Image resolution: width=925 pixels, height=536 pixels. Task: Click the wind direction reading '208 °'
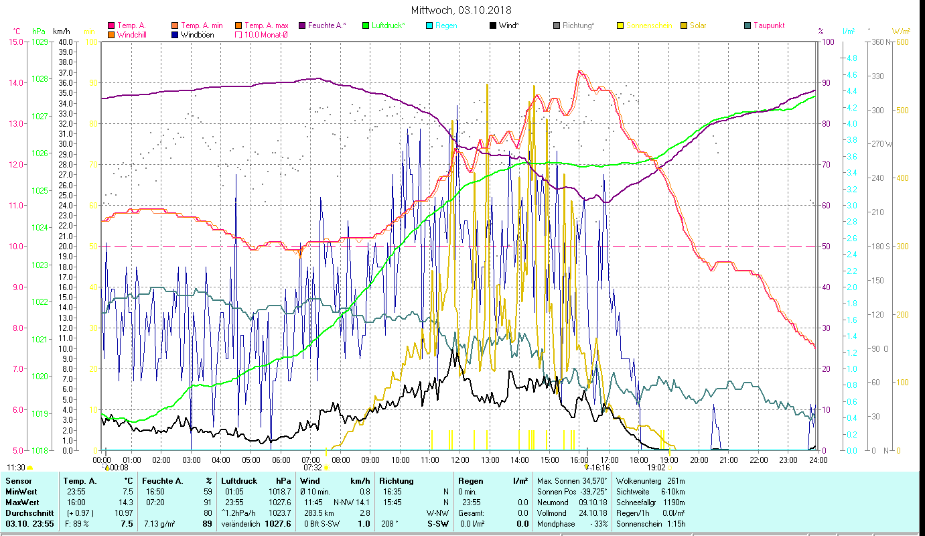pos(388,524)
